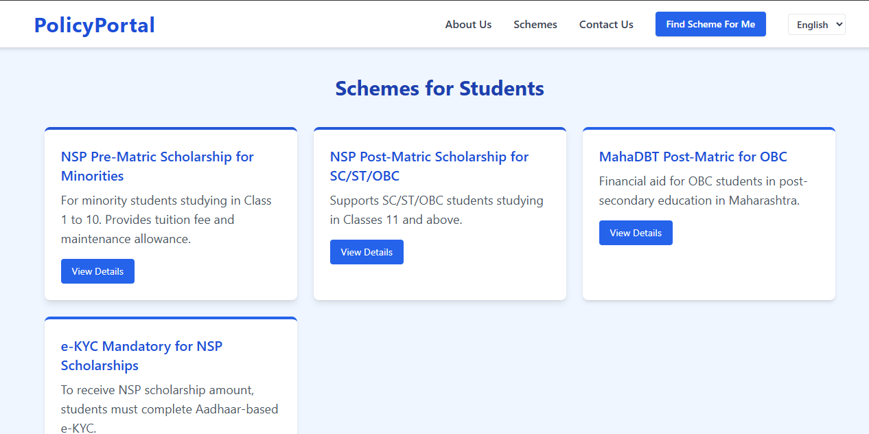Screen dimensions: 869x434
Task: Open the About Us page
Action: (468, 25)
